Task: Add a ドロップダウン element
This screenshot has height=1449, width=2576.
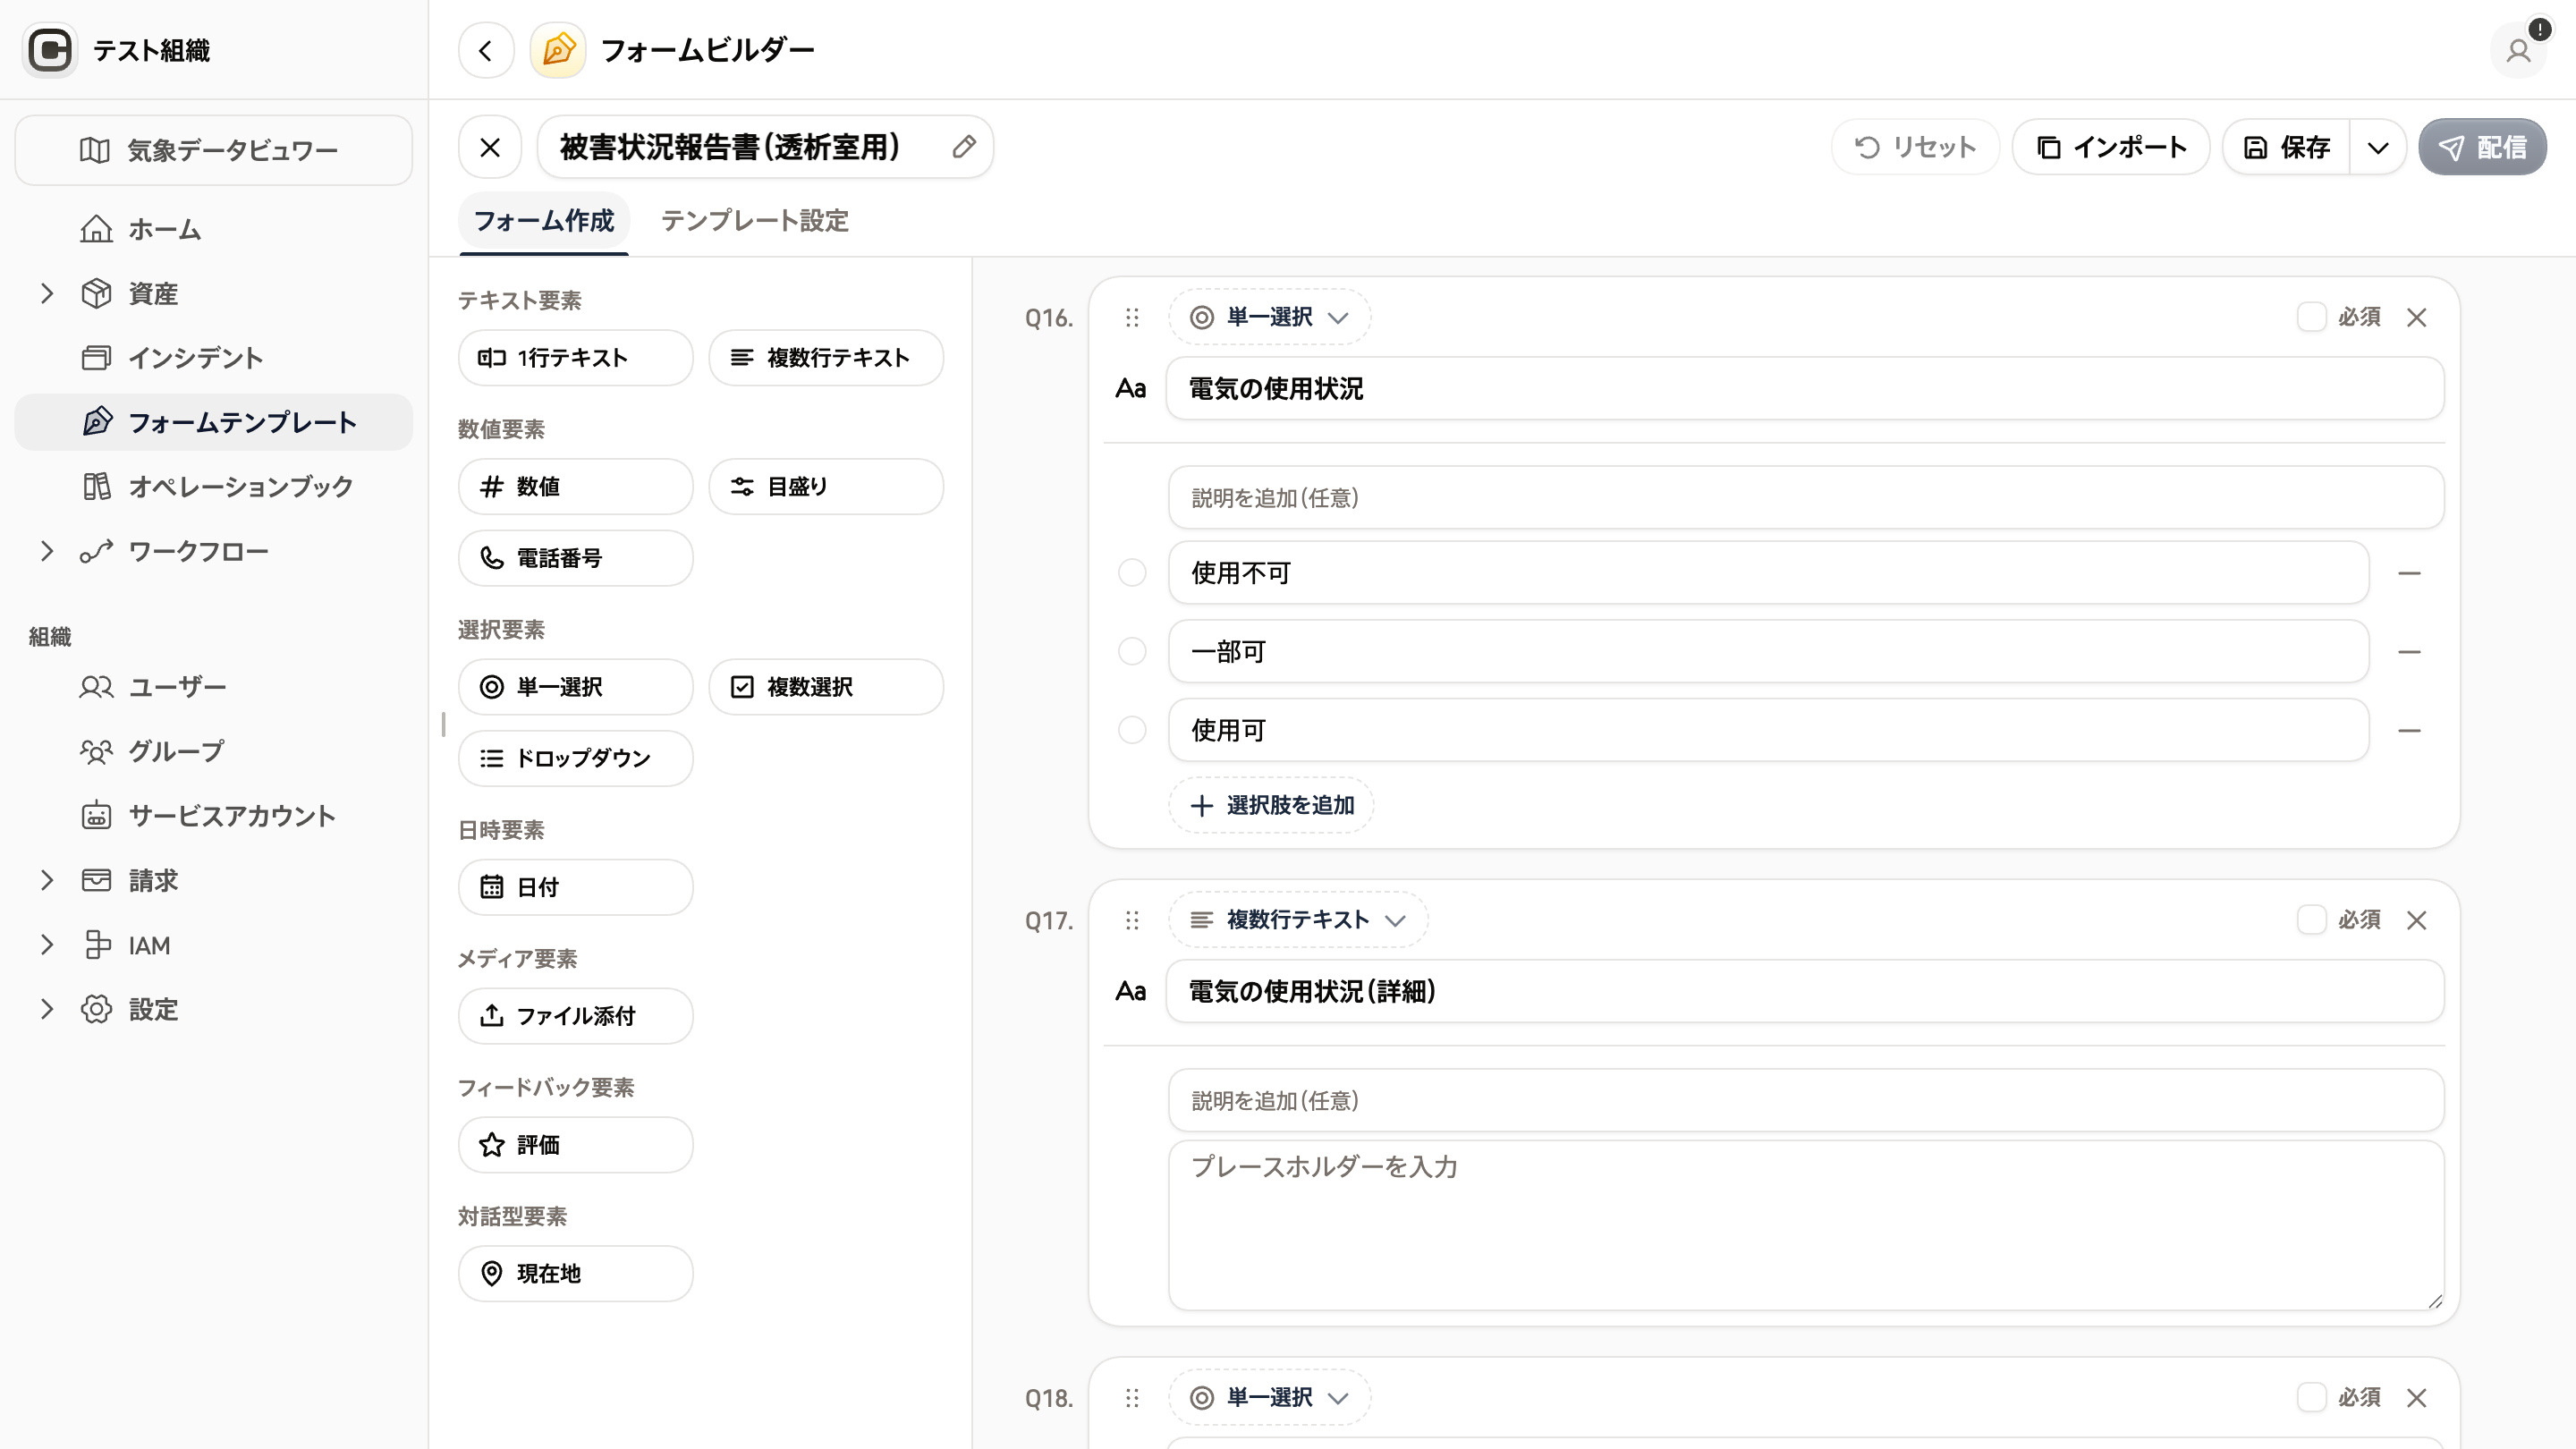Action: click(x=576, y=758)
